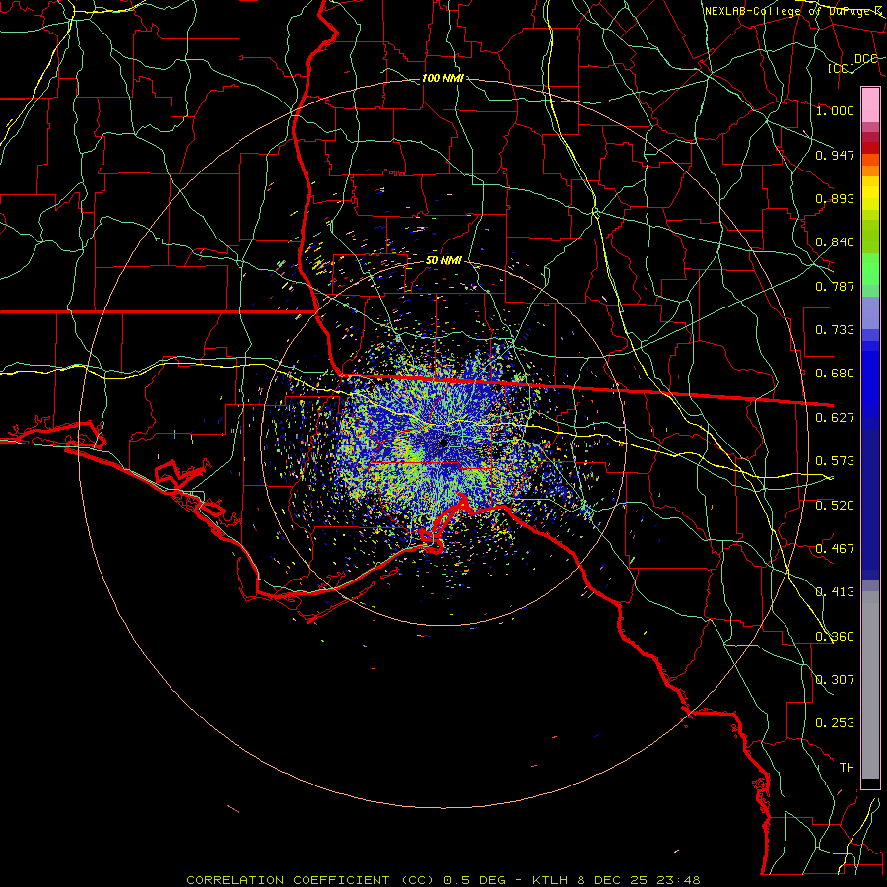
Task: Select the 0.787 scale value
Action: [835, 286]
